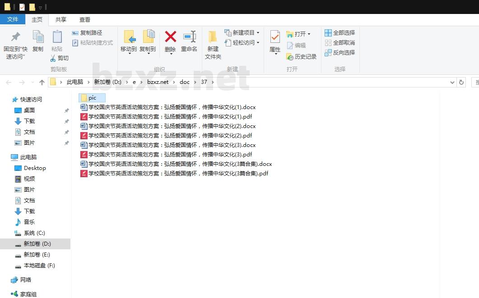Click the red Delete icon in ribbon
479x298 pixels.
170,37
